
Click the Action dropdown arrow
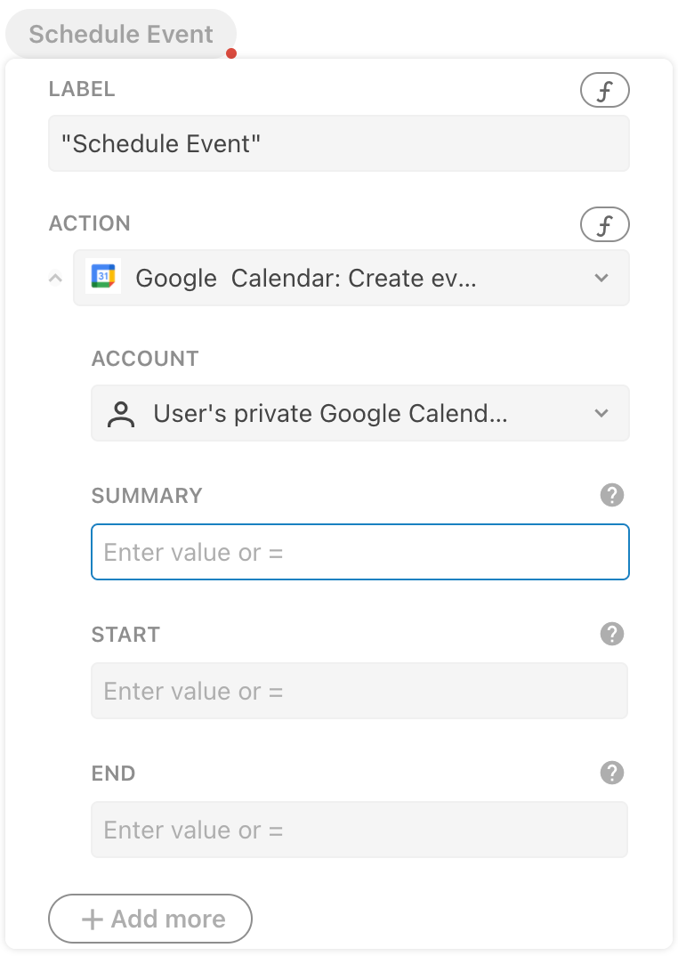(x=601, y=278)
